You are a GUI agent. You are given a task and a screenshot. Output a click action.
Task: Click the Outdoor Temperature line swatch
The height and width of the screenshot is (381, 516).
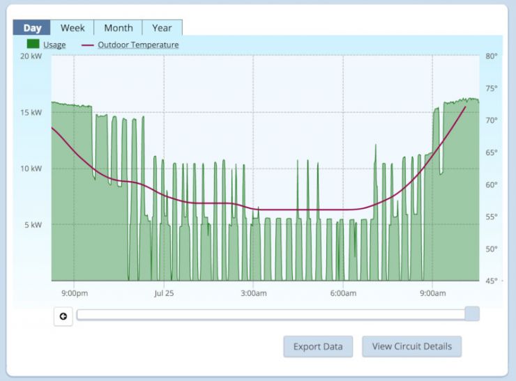88,45
